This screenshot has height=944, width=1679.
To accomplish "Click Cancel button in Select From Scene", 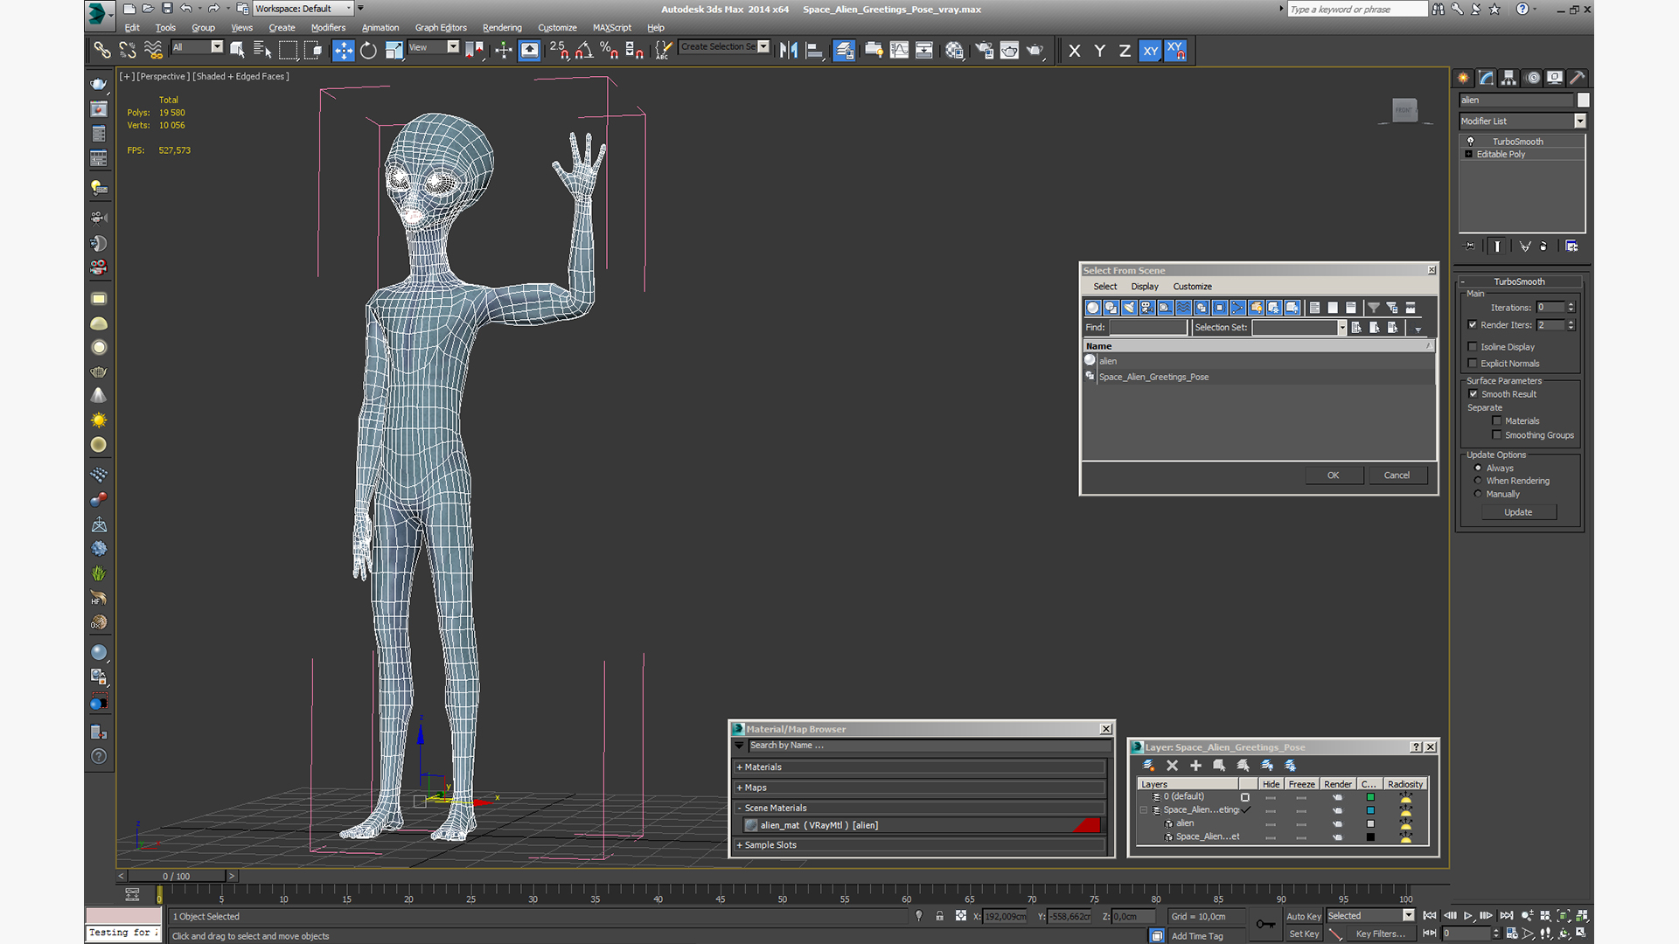I will point(1397,475).
